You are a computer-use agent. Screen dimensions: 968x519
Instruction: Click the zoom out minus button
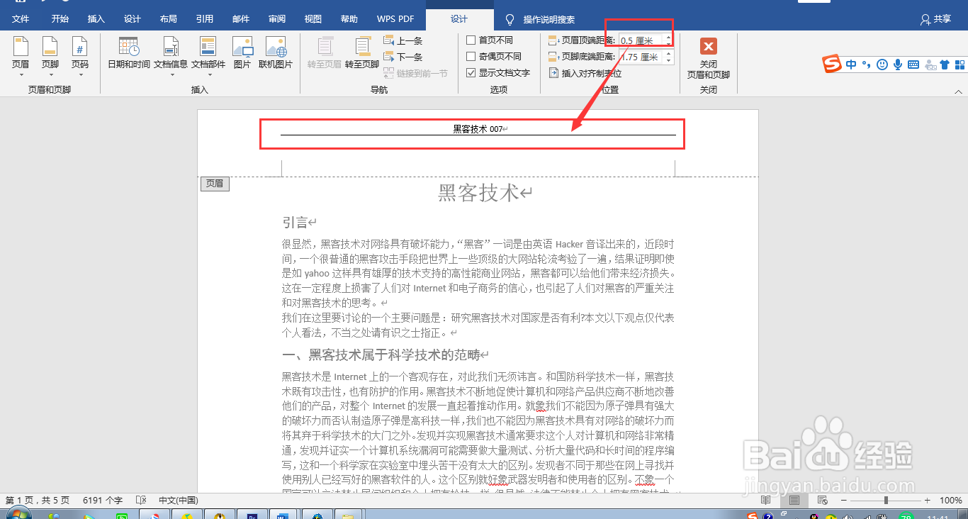[843, 500]
